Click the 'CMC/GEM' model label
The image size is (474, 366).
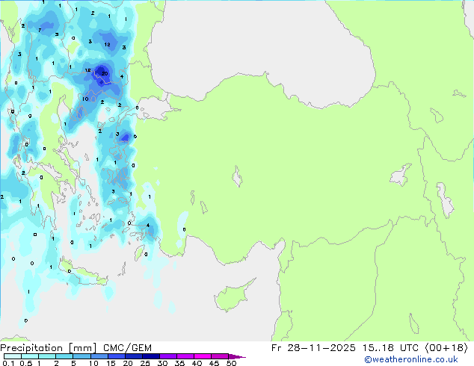(x=127, y=348)
